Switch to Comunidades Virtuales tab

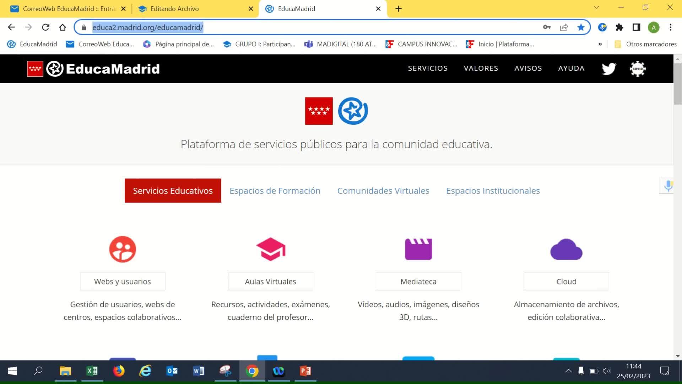click(383, 191)
